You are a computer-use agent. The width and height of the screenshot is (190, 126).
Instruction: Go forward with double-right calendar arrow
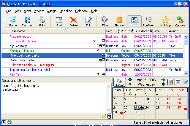[x=163, y=80]
